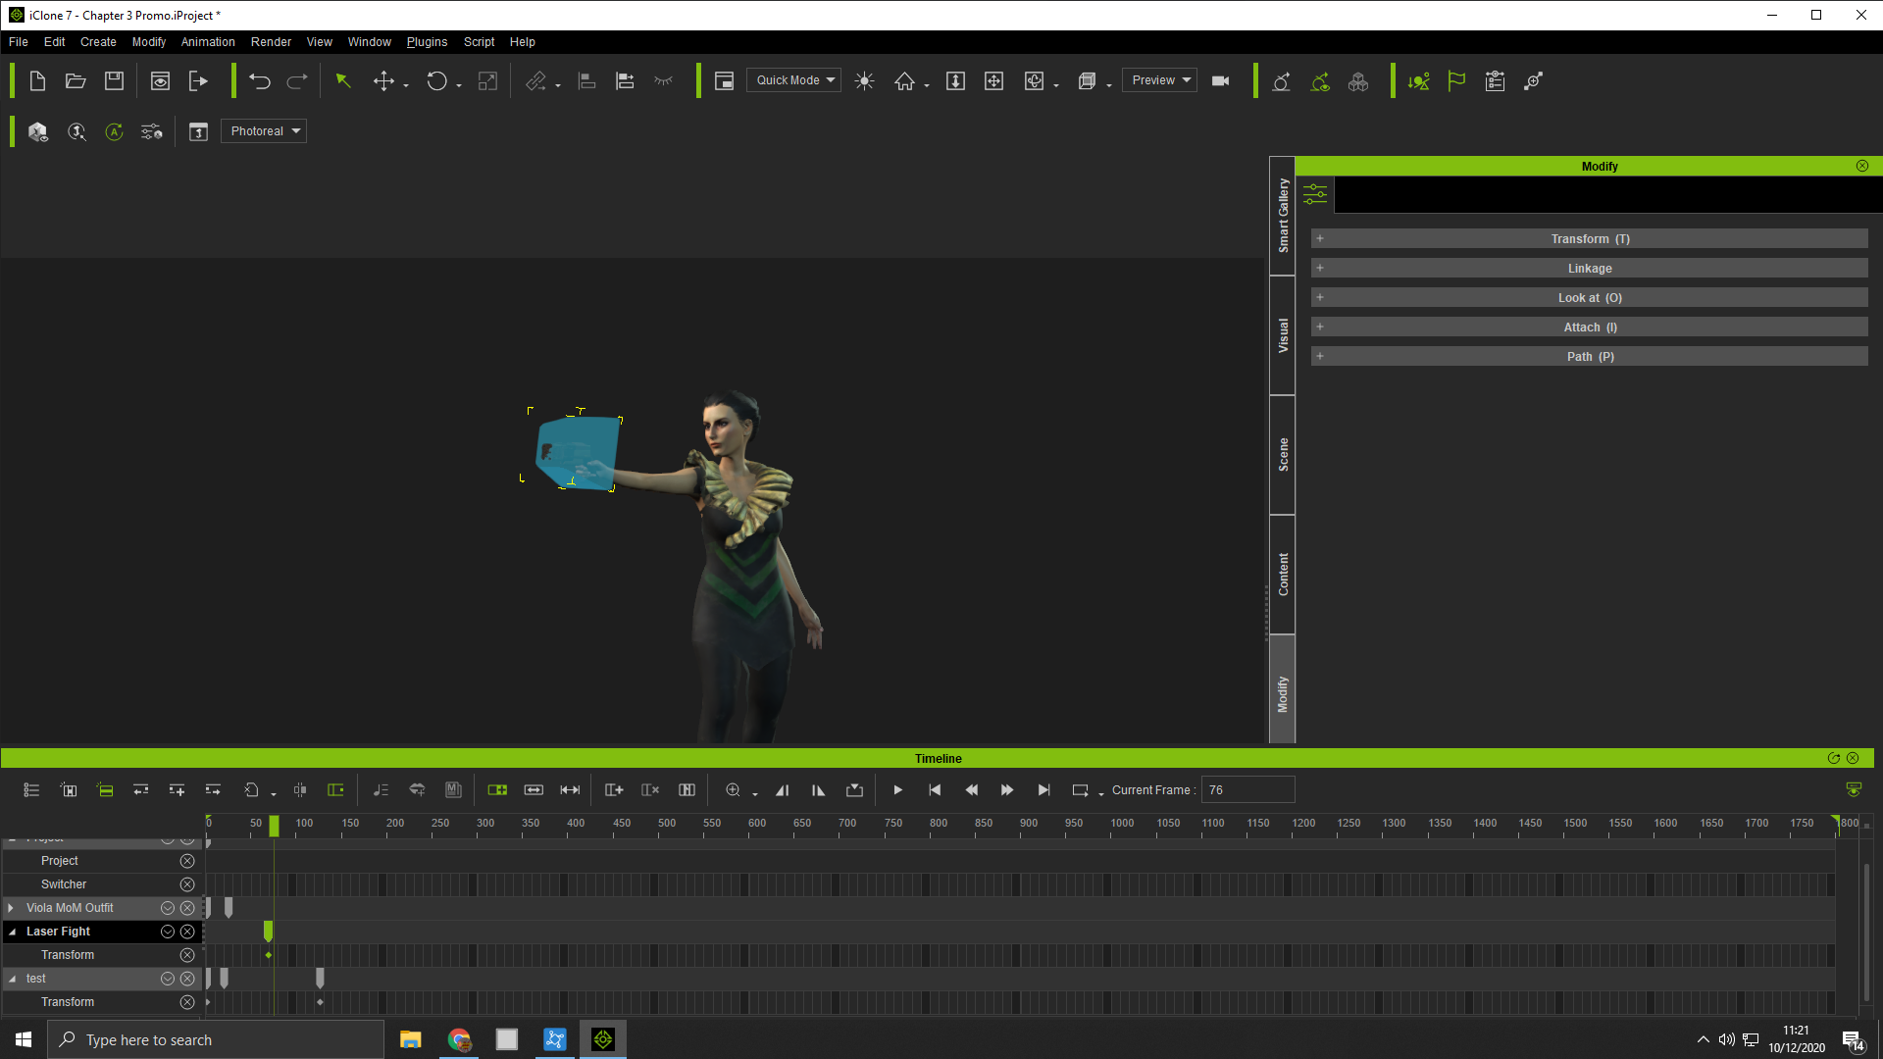Click the Current Frame input field
Screen dimensions: 1883x1059
1247,790
